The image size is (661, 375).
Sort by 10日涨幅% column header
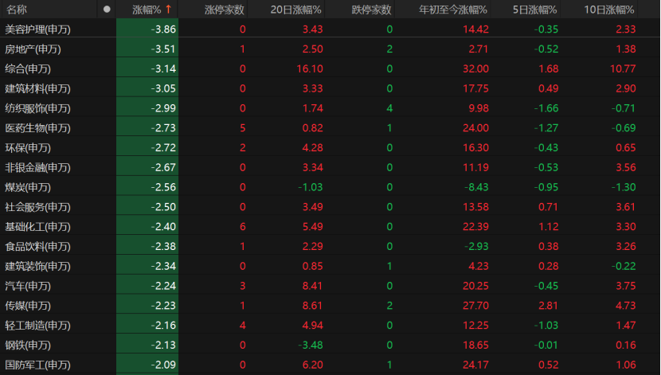tap(608, 10)
